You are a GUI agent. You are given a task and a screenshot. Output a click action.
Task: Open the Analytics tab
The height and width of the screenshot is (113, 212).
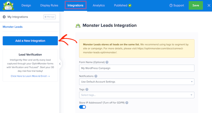pos(99,5)
